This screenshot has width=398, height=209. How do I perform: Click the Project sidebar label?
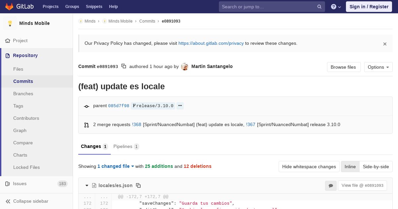click(x=20, y=40)
